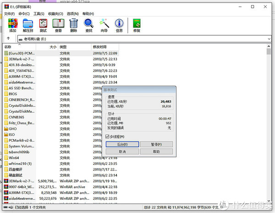The image size is (275, 213).
Task: Click the size 212,273,5... cell
Action: pyautogui.click(x=48, y=187)
